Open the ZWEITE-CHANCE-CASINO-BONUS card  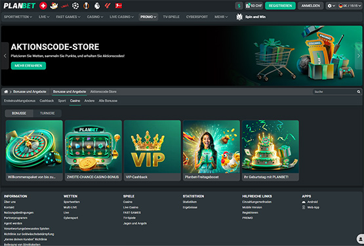pyautogui.click(x=93, y=150)
